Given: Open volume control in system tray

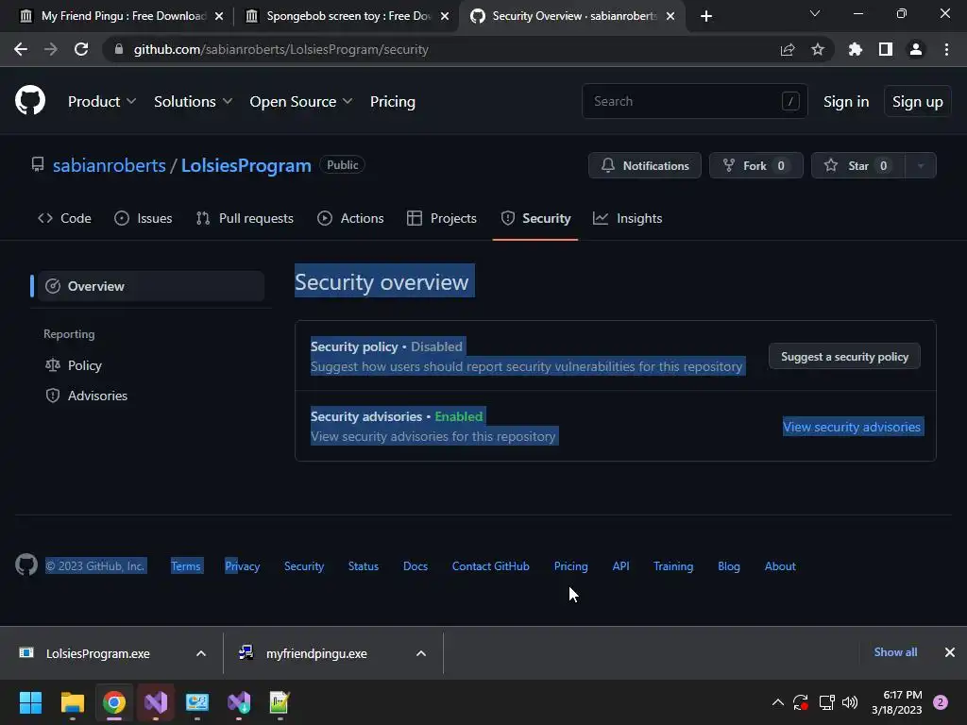Looking at the screenshot, I should click(x=850, y=702).
